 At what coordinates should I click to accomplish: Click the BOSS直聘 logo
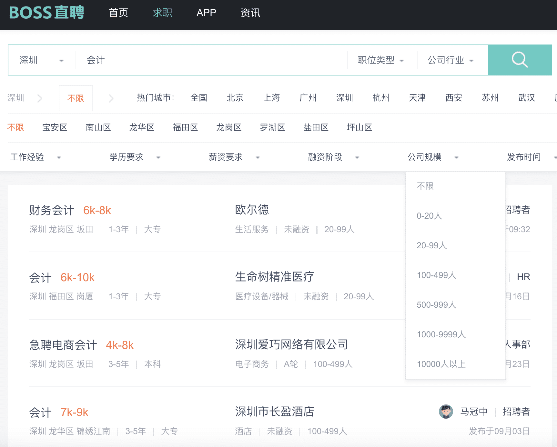[47, 13]
